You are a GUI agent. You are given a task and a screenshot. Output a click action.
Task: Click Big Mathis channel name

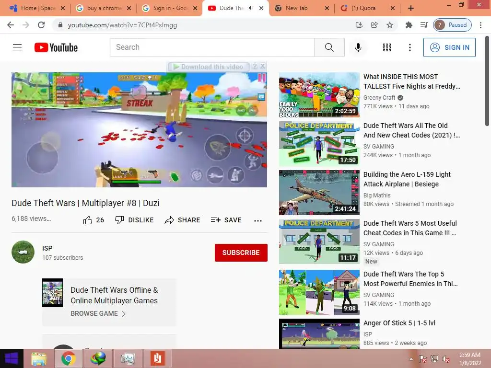point(377,195)
